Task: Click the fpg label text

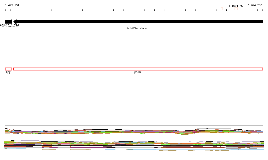Action: (x=8, y=72)
